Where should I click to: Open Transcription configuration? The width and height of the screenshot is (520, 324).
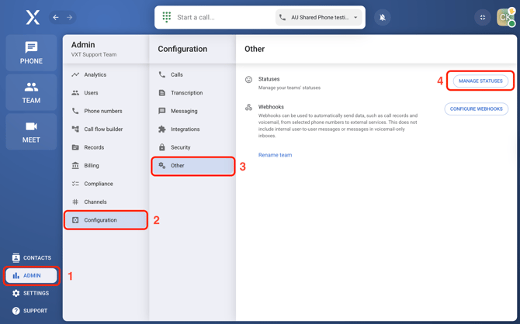tap(192, 93)
